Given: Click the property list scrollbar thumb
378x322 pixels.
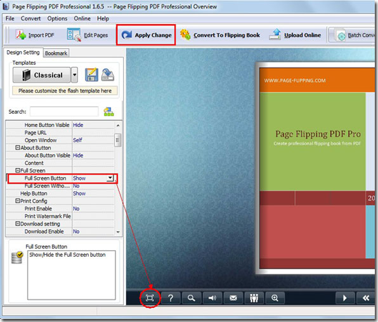Looking at the screenshot, I should [118, 140].
